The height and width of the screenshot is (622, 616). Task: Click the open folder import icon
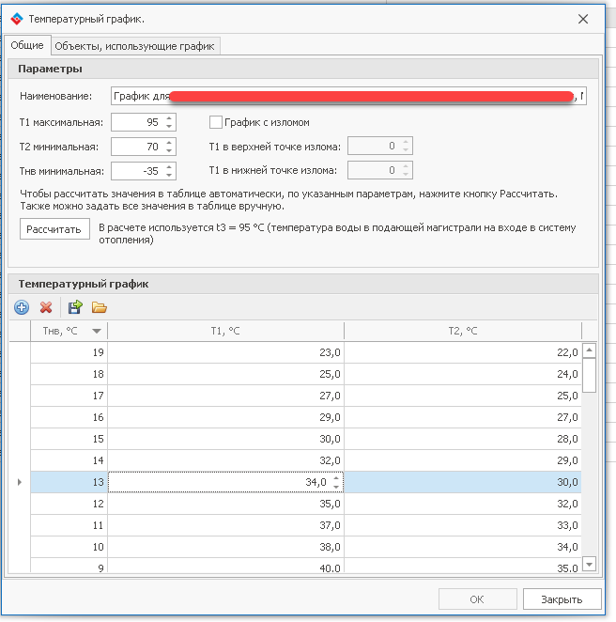pos(99,307)
